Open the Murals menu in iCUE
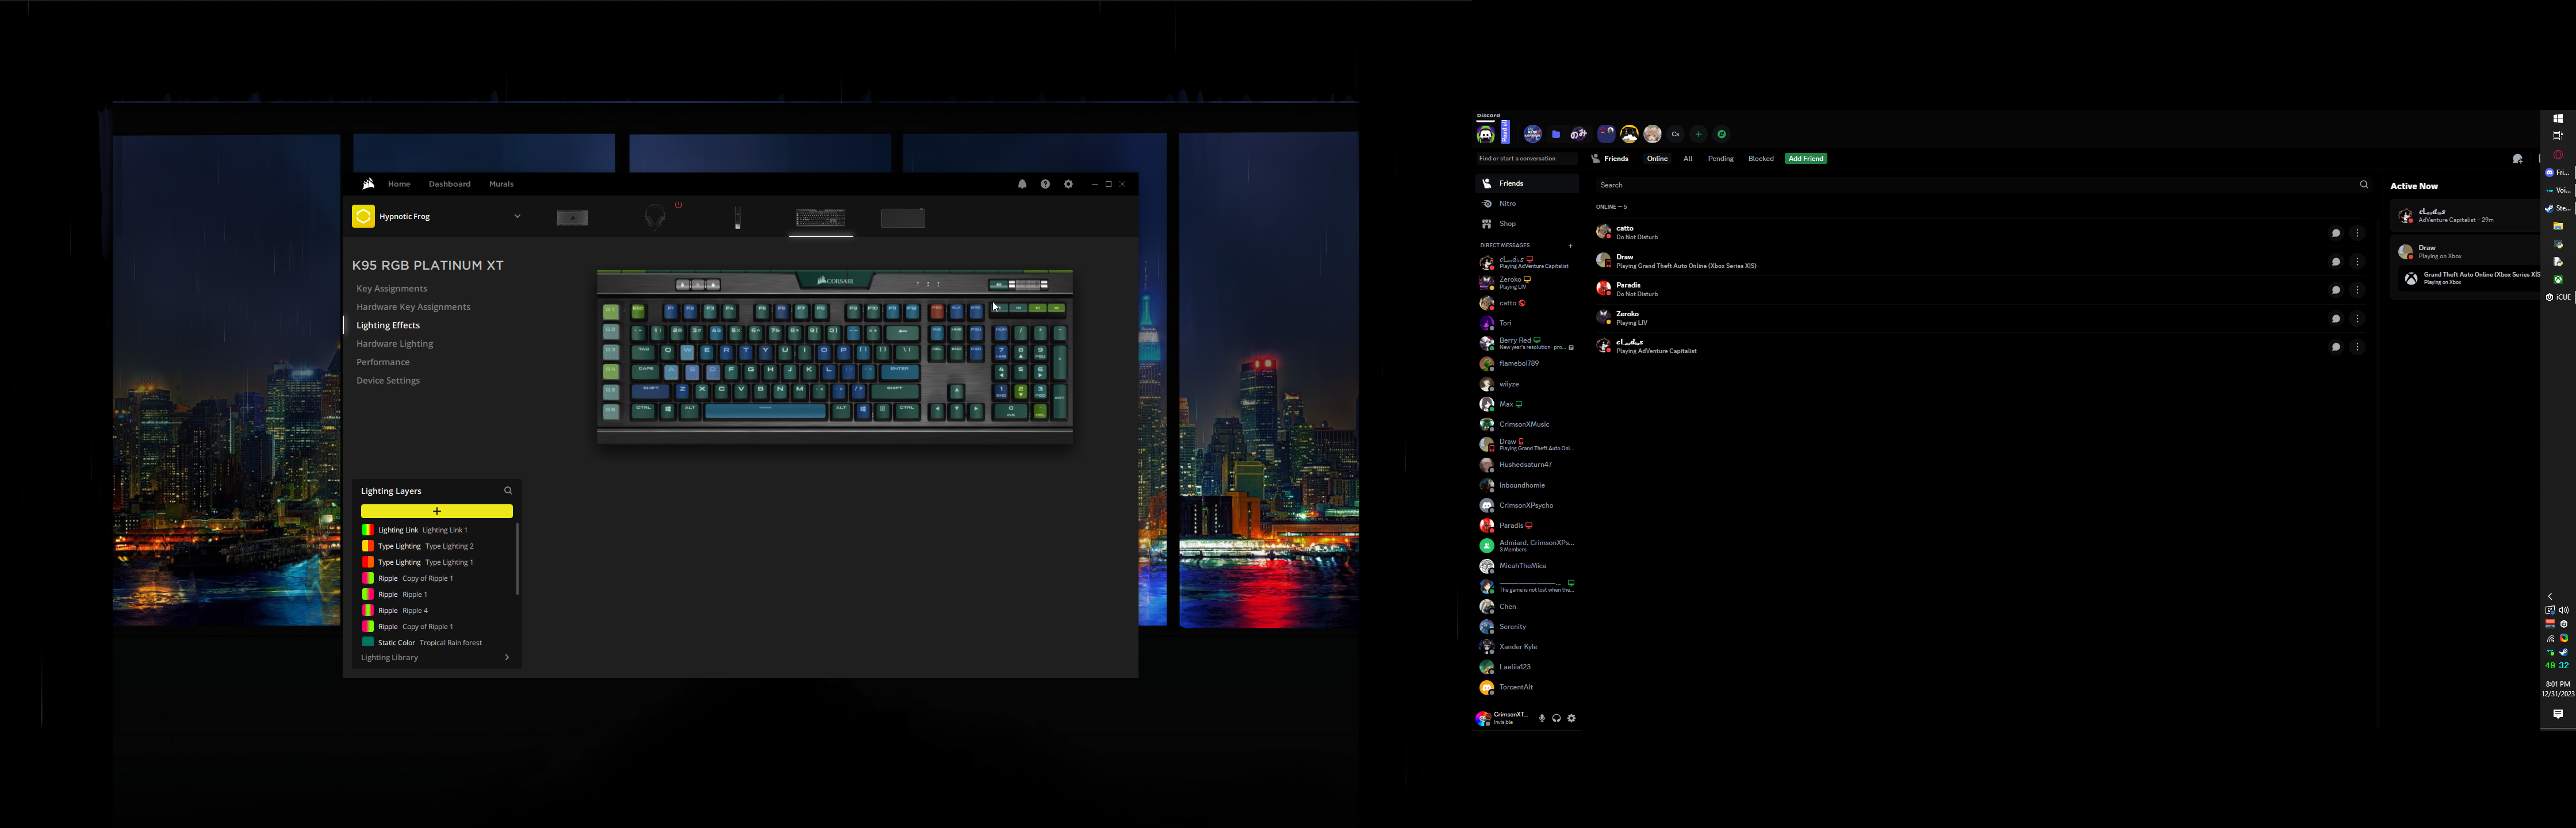The width and height of the screenshot is (2576, 828). 501,184
